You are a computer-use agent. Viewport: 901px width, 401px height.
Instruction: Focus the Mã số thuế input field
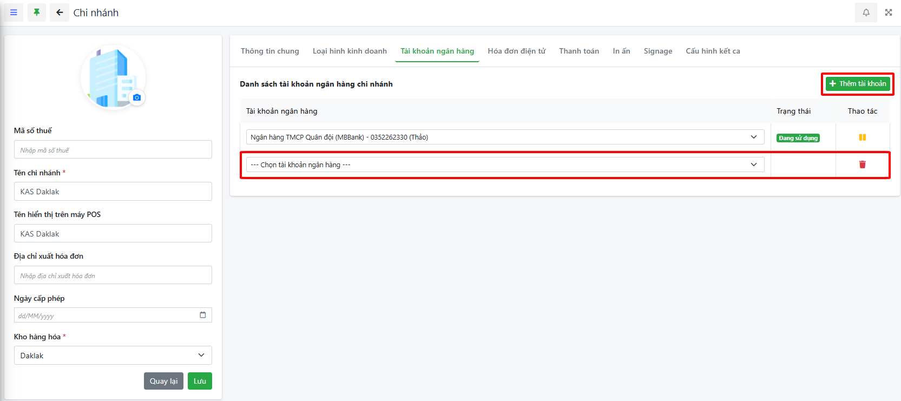coord(113,150)
